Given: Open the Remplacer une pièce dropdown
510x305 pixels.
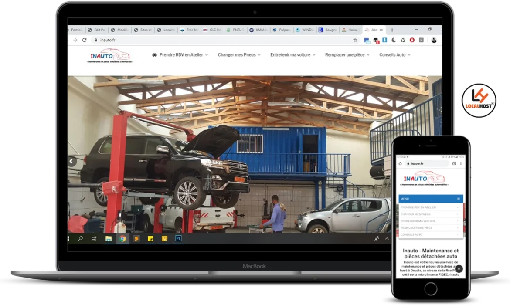Looking at the screenshot, I should pos(347,55).
